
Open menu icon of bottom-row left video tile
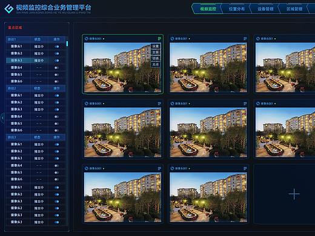(x=159, y=168)
